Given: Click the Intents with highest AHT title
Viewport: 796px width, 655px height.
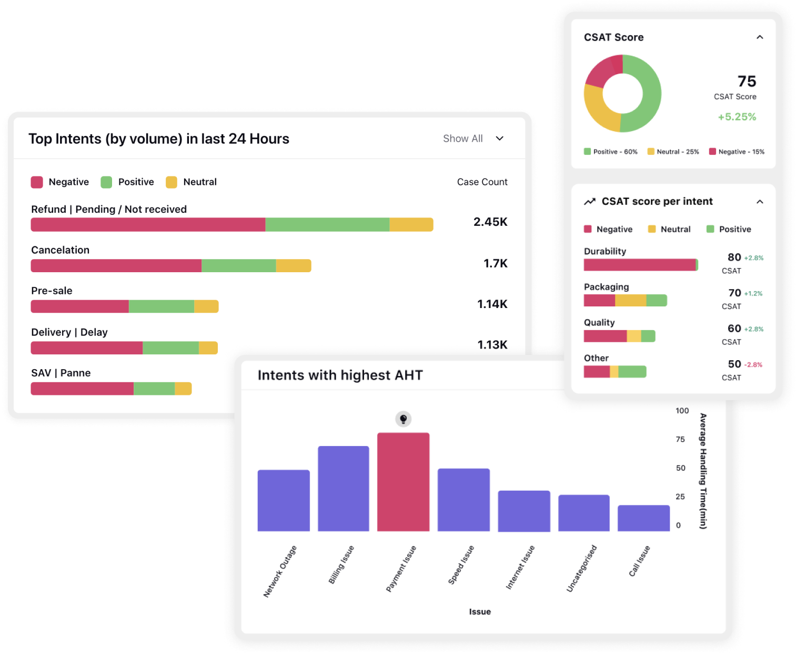Looking at the screenshot, I should pos(340,375).
